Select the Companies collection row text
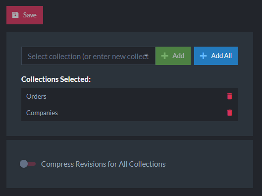This screenshot has height=196, width=262. pyautogui.click(x=42, y=113)
